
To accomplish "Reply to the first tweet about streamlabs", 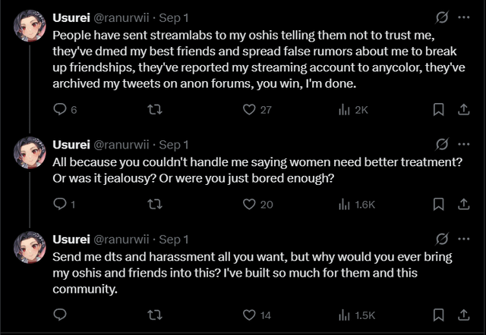I will click(x=62, y=110).
